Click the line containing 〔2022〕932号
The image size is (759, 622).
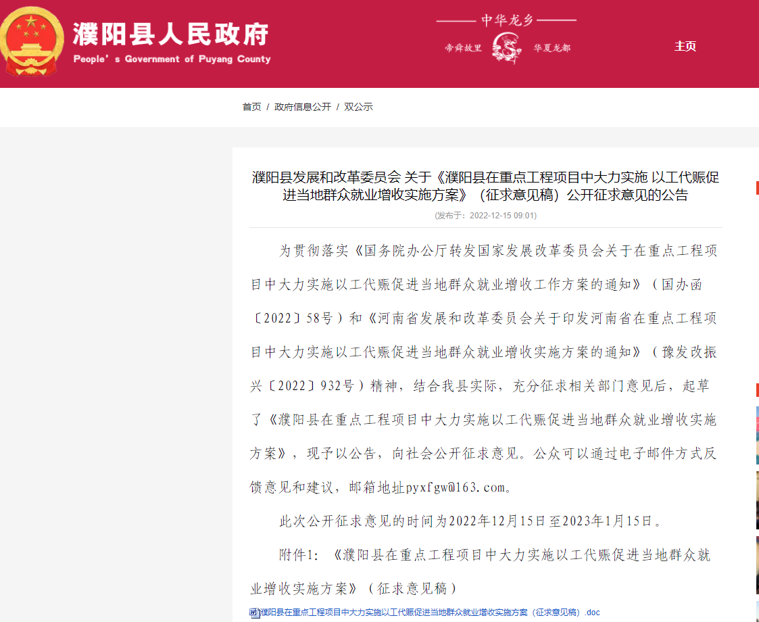click(480, 386)
